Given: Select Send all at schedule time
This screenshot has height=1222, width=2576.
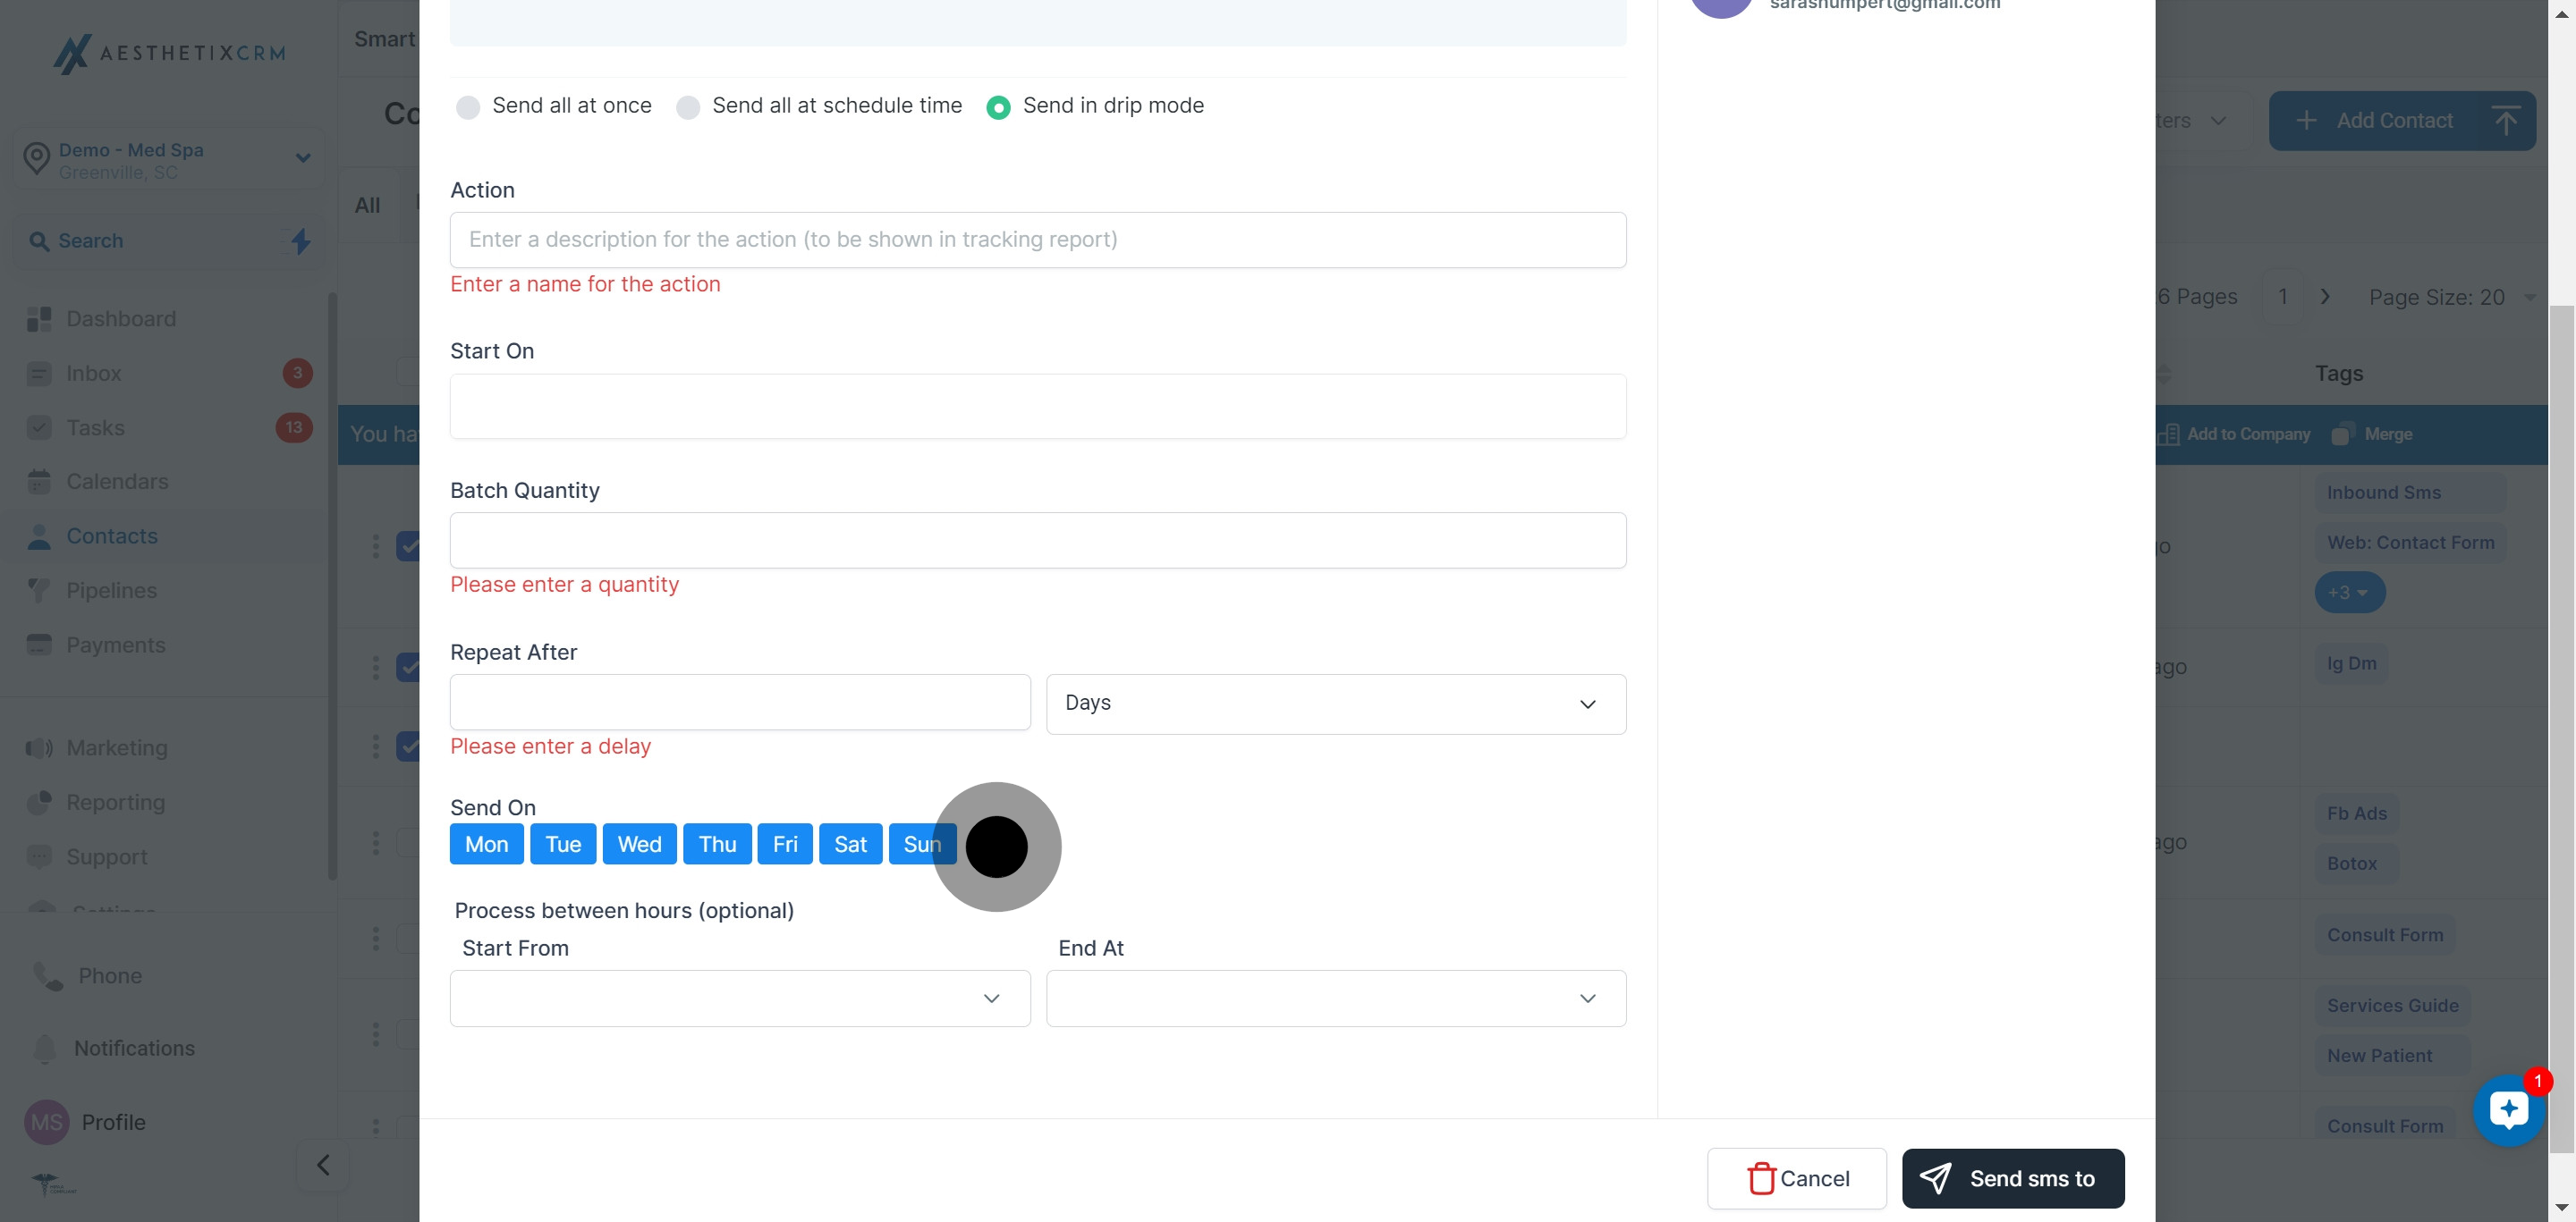Looking at the screenshot, I should [688, 107].
